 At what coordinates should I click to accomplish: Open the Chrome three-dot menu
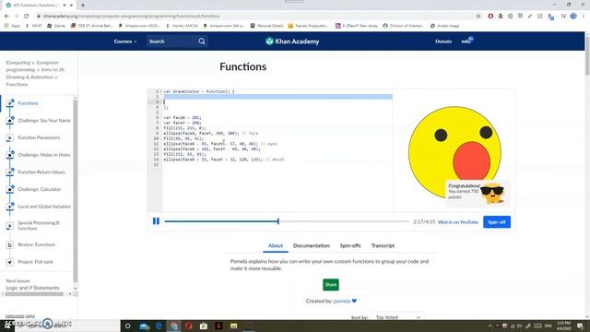click(584, 17)
